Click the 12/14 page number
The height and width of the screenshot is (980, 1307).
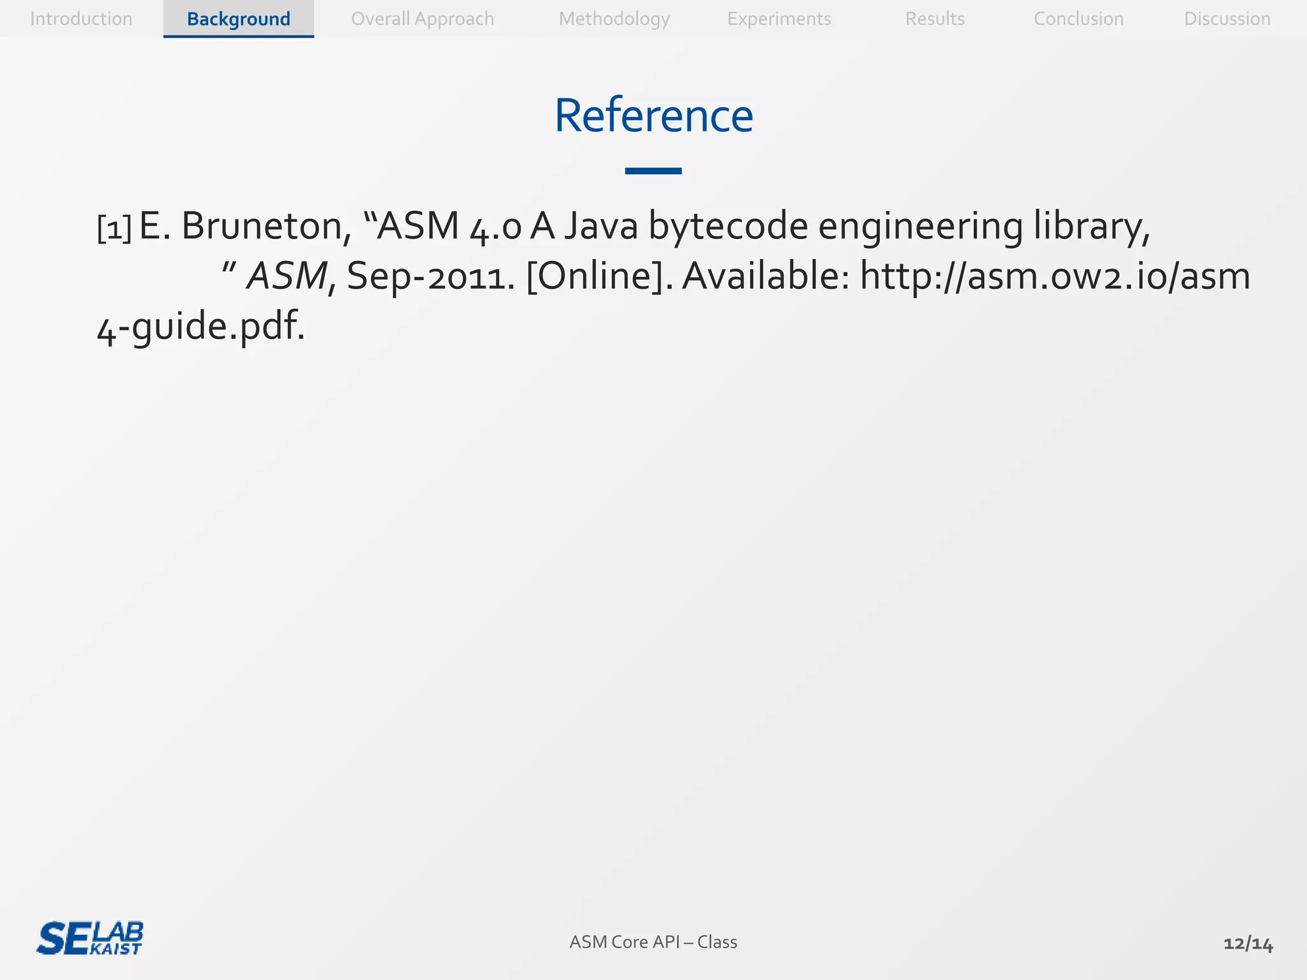(1248, 944)
